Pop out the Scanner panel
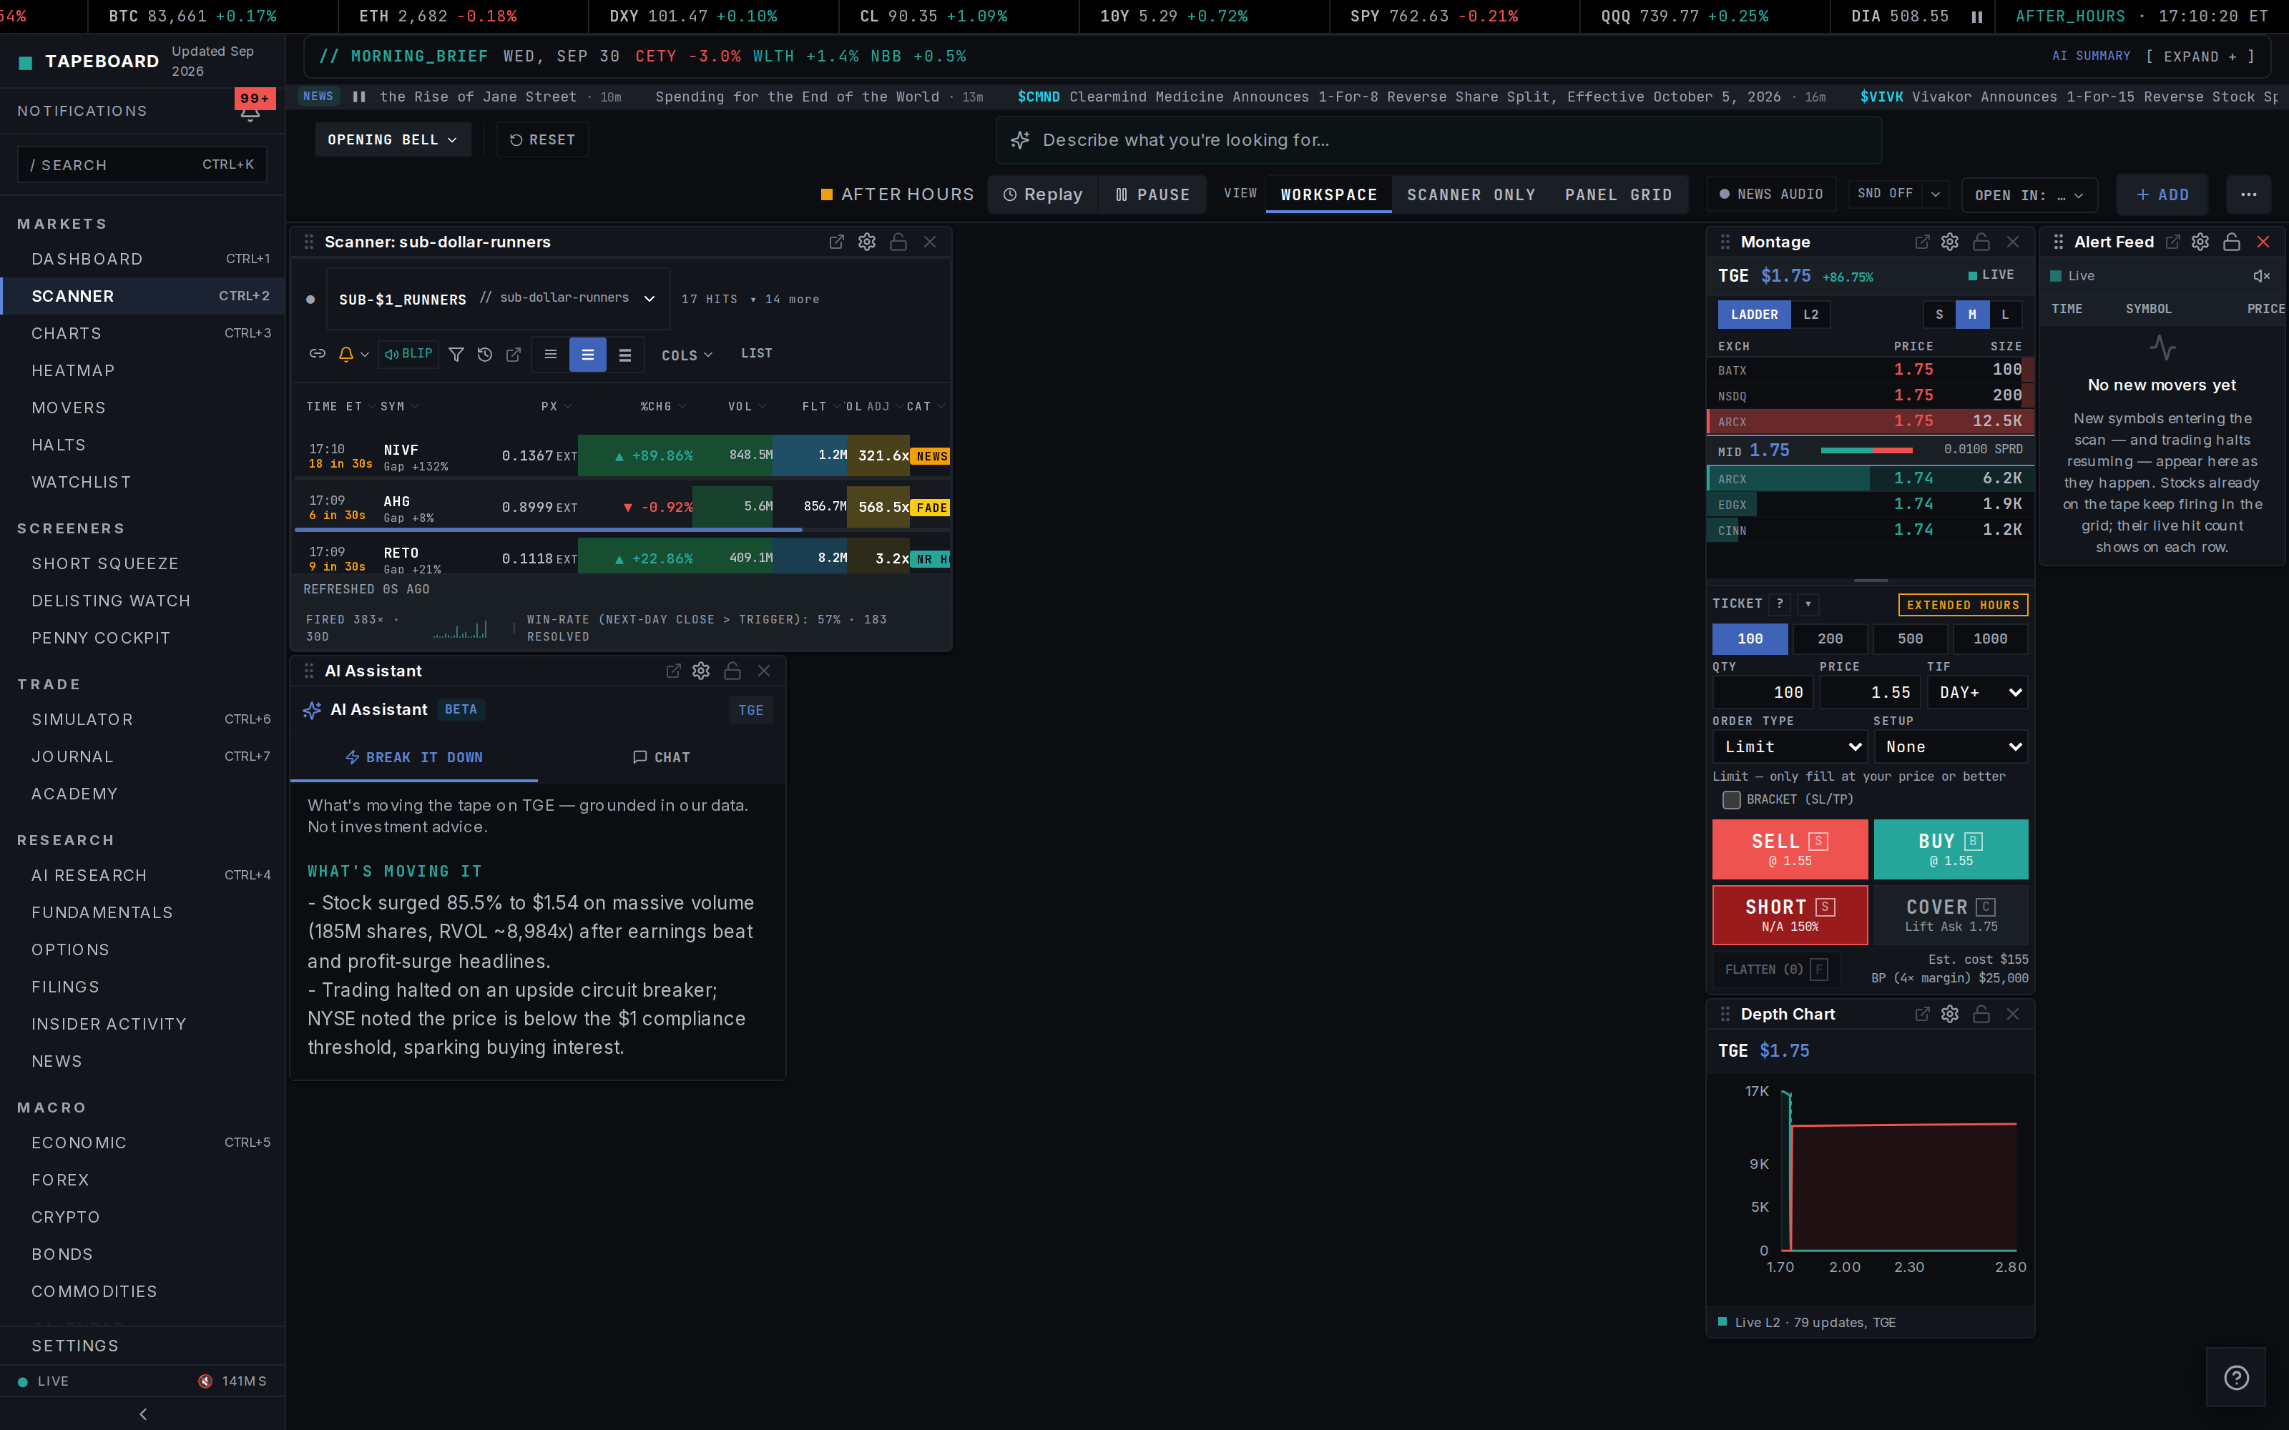 836,242
